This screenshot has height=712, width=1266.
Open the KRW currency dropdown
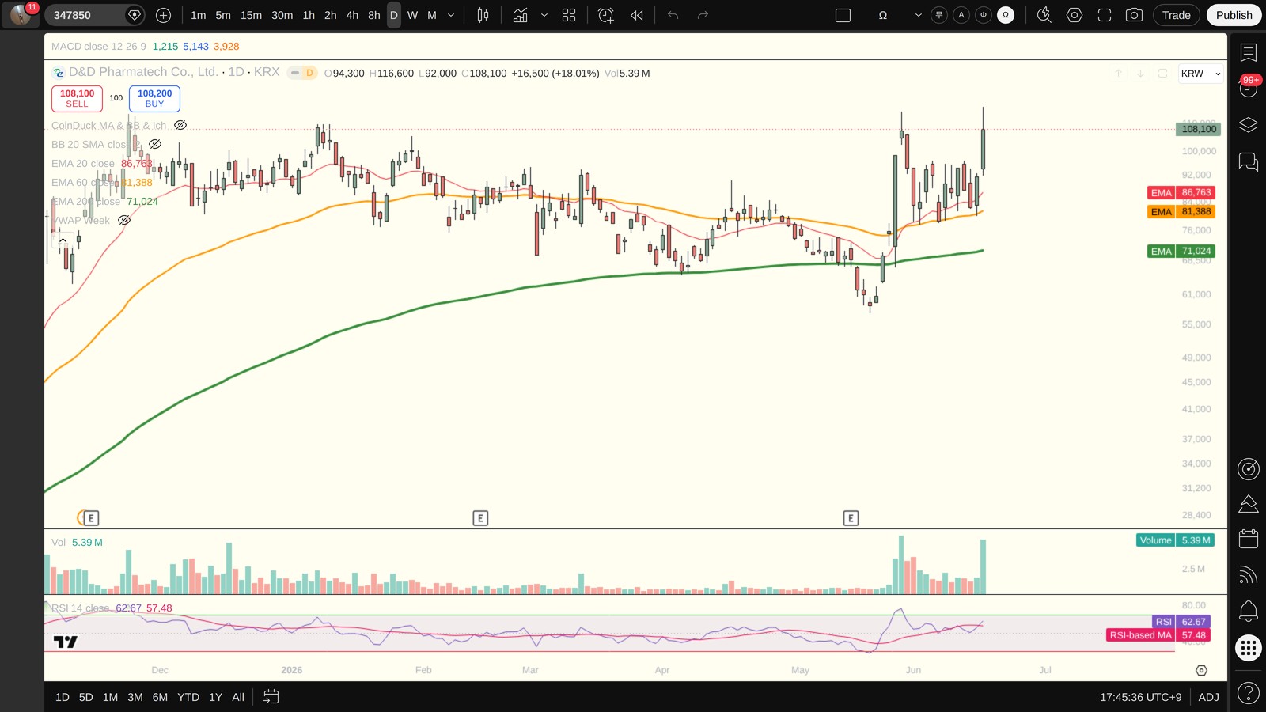(x=1200, y=74)
